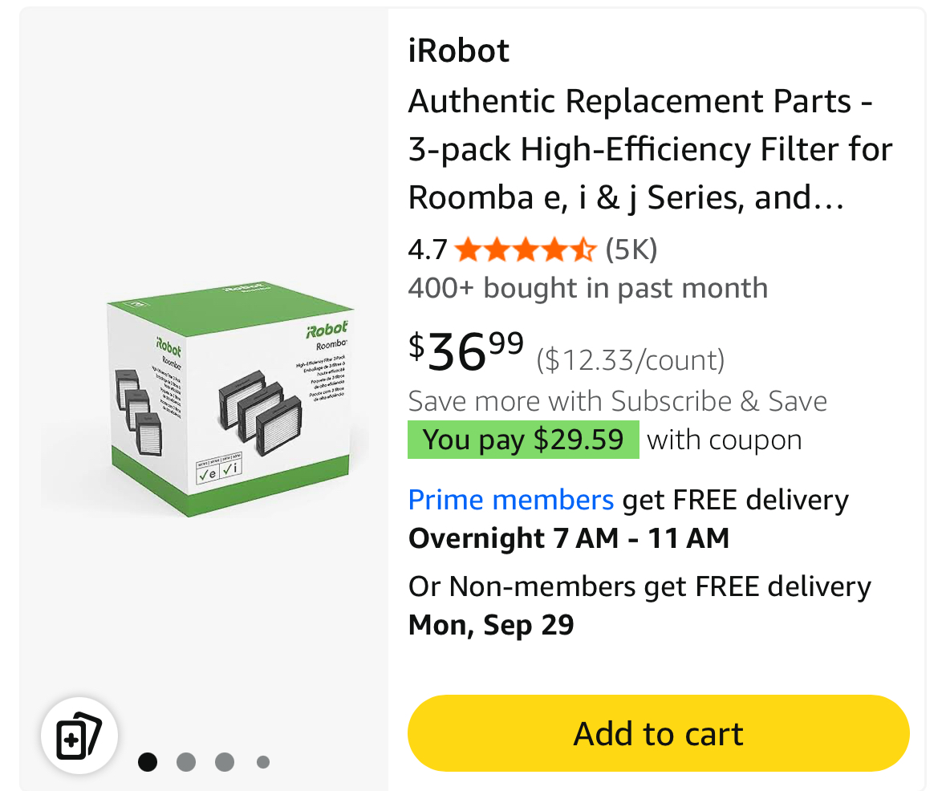The width and height of the screenshot is (946, 791).
Task: Click the Add to cart button
Action: (x=658, y=733)
